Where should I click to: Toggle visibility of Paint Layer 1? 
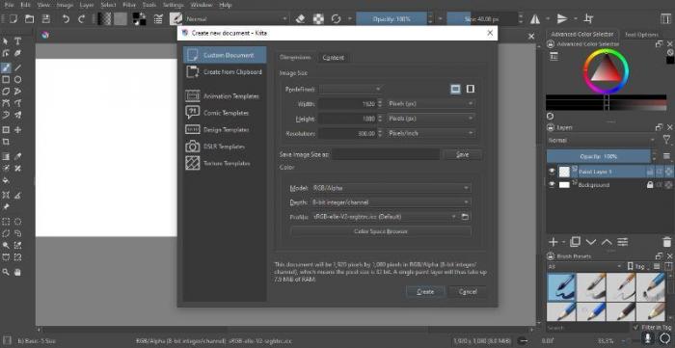pyautogui.click(x=552, y=172)
